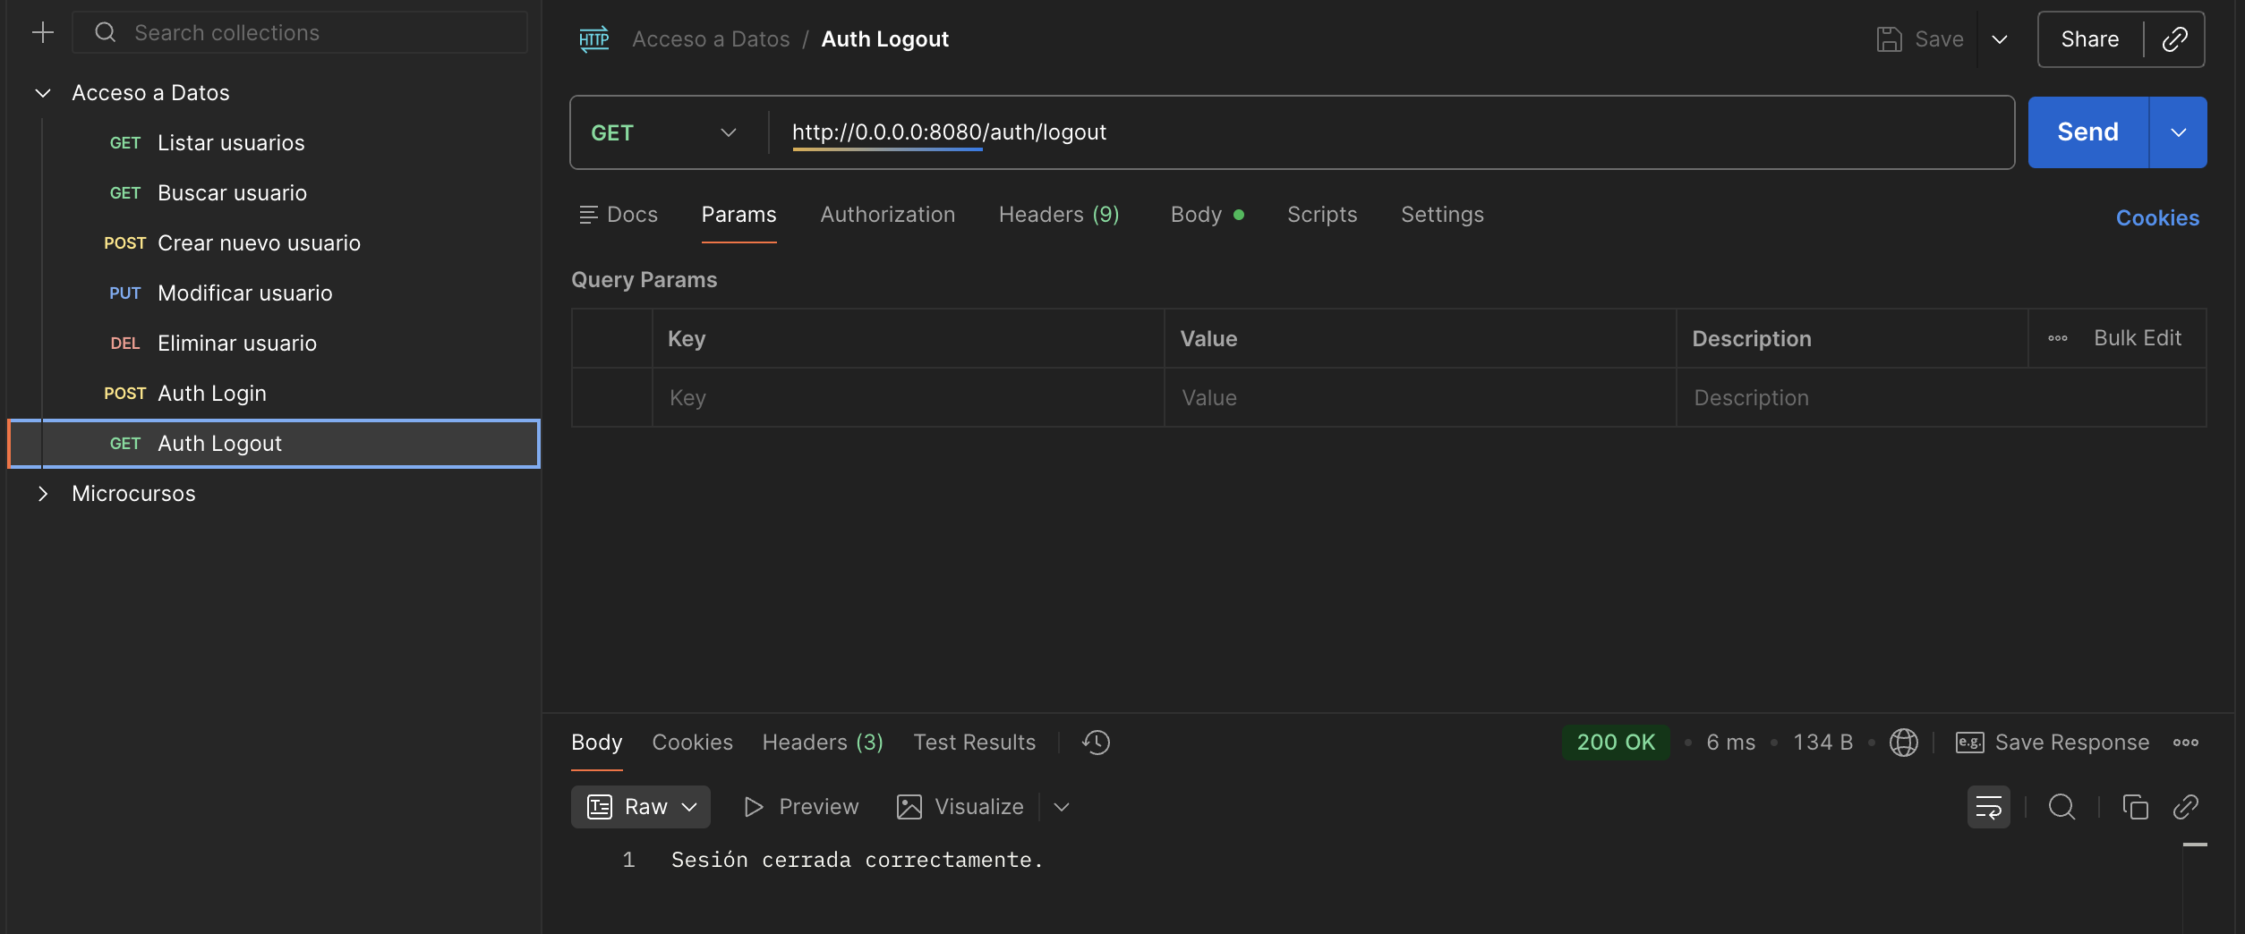Screen dimensions: 2245x934
Task: Click the link icon in the response toolbar
Action: pyautogui.click(x=2185, y=807)
